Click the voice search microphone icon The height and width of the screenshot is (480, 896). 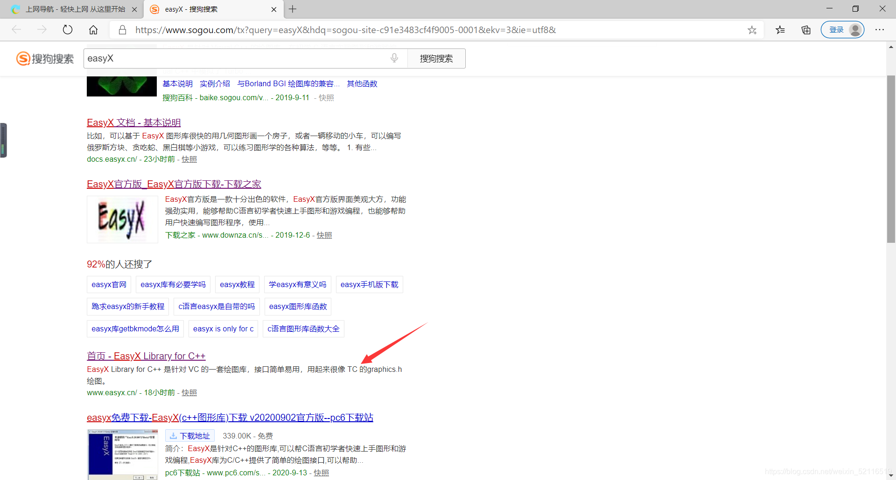coord(394,58)
